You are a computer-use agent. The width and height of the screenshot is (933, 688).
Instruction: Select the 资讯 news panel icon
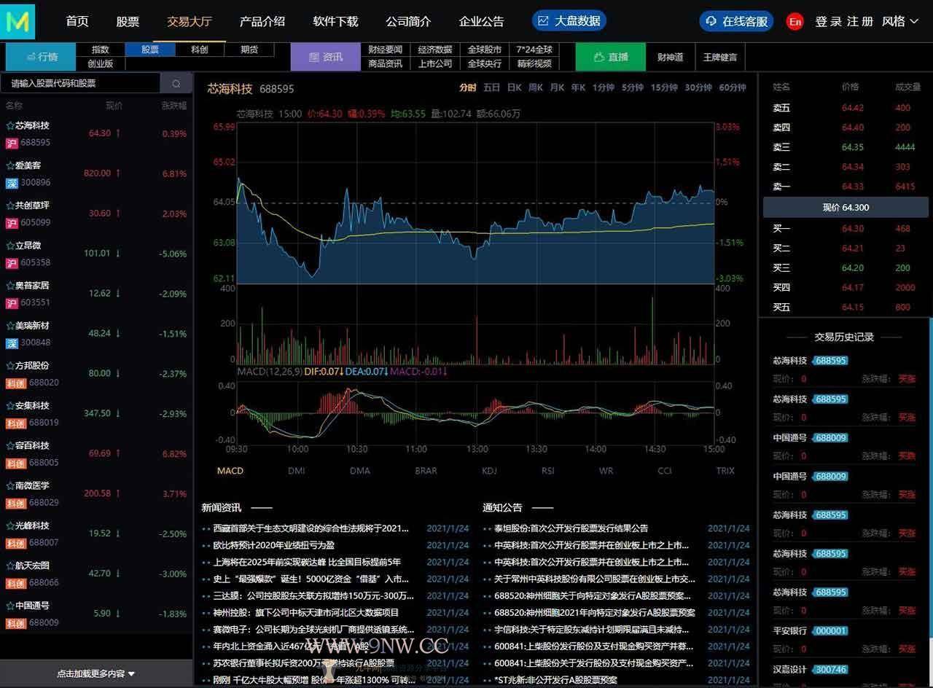313,56
